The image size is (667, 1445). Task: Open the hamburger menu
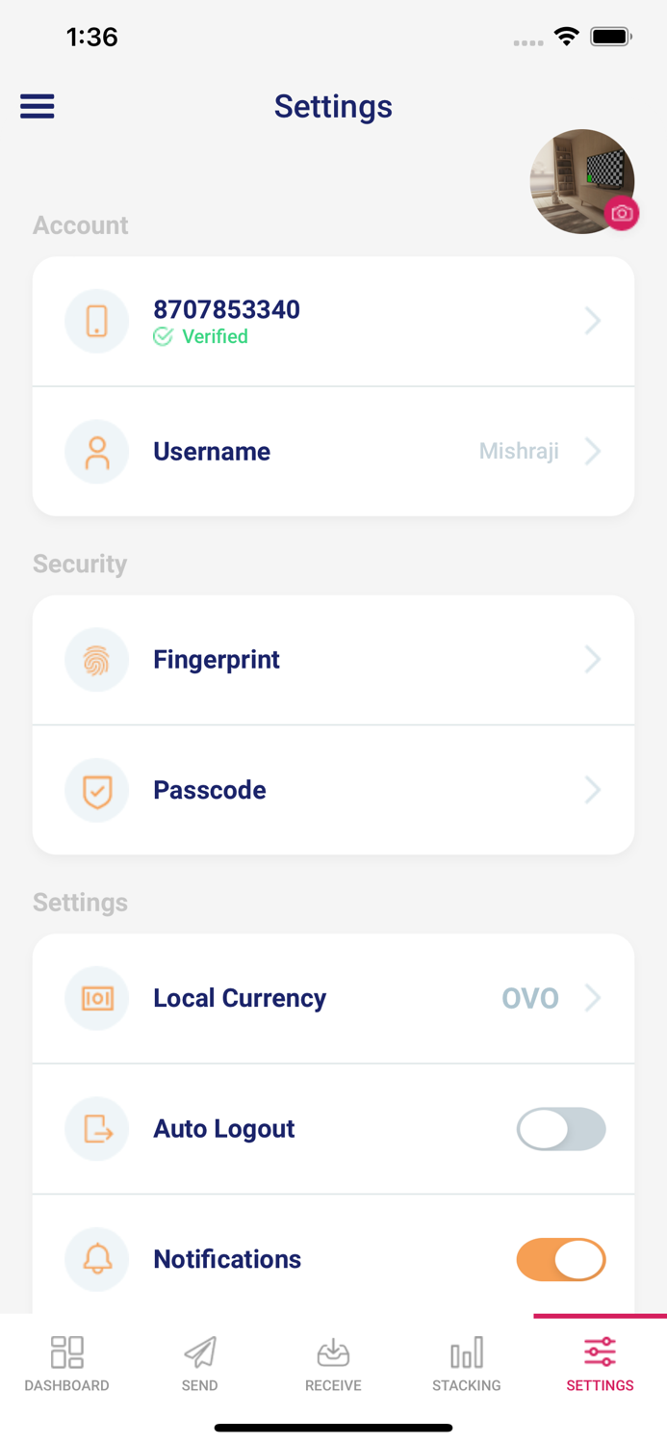37,106
